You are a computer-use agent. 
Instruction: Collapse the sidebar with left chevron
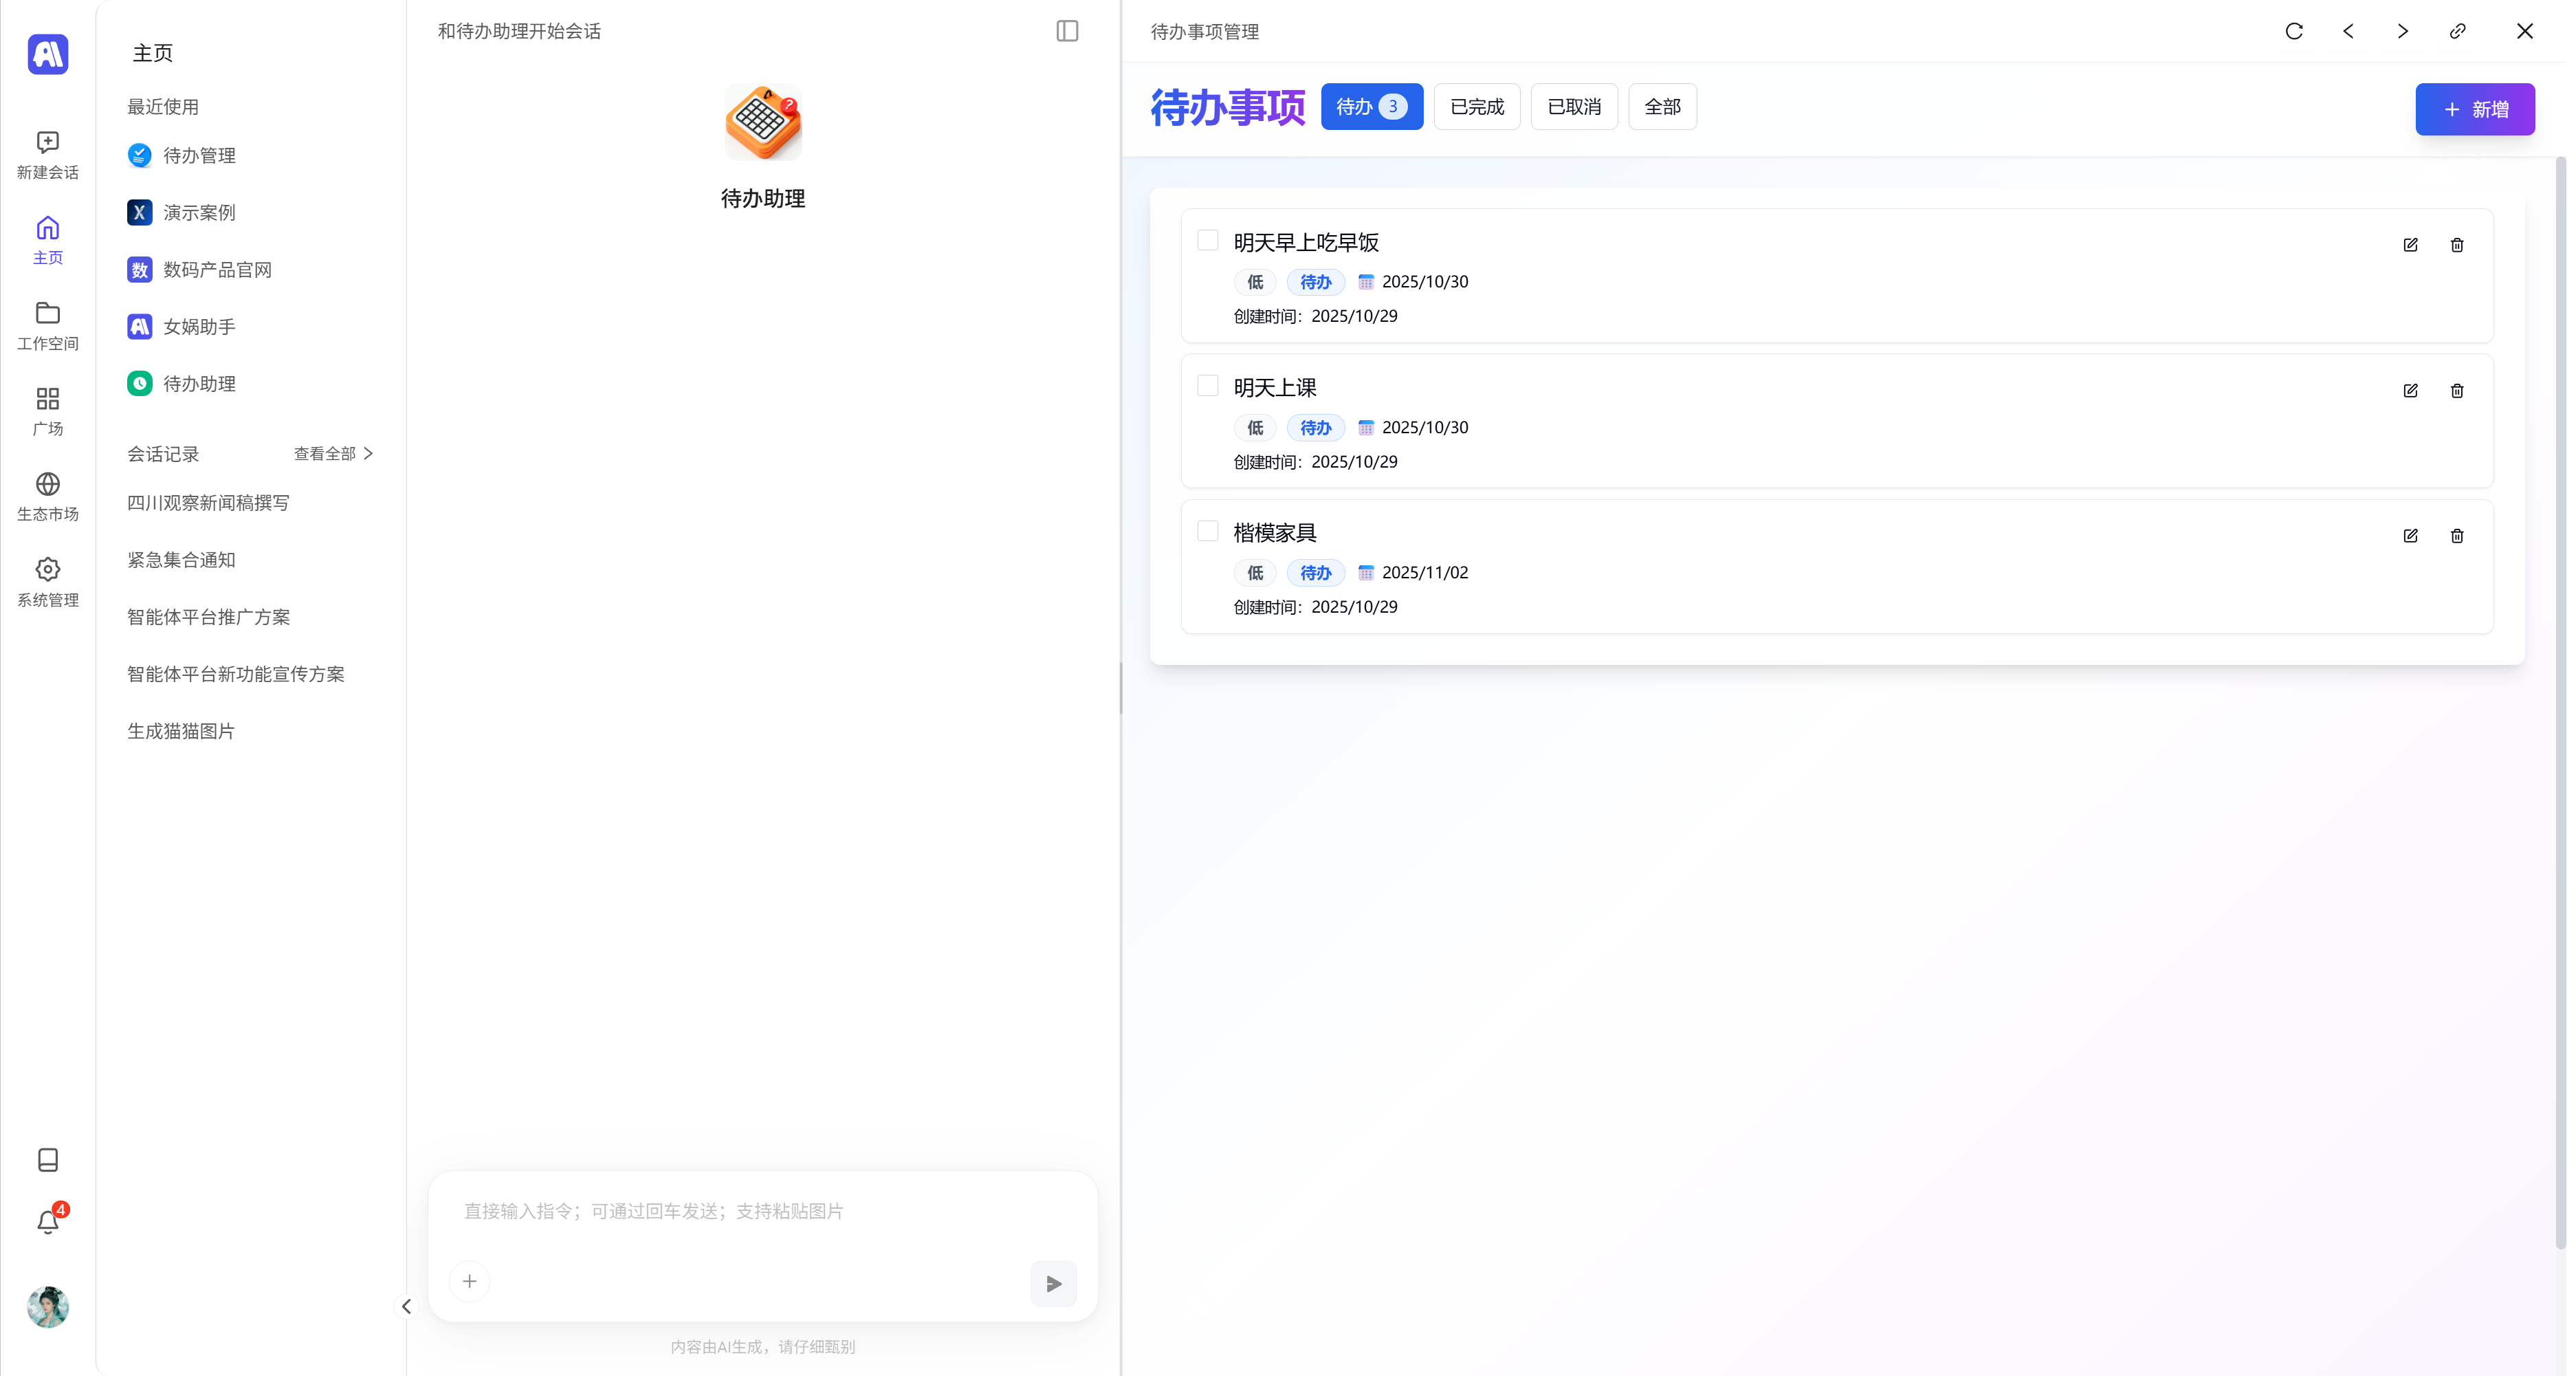pyautogui.click(x=406, y=1306)
